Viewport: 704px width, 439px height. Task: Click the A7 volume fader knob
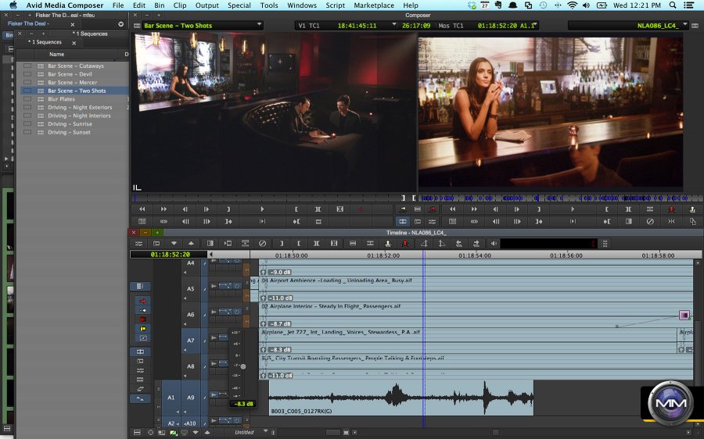[x=243, y=366]
